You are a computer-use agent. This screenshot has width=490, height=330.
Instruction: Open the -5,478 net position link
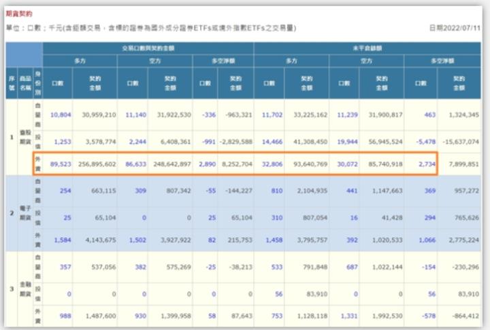point(425,142)
